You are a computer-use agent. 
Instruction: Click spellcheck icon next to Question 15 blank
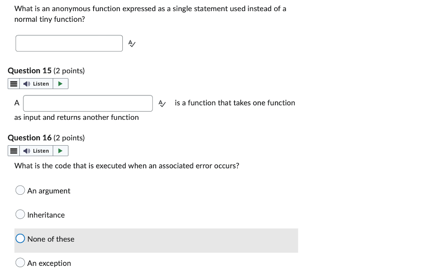point(162,103)
